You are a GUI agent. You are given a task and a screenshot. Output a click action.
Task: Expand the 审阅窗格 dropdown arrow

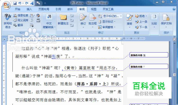(x=115, y=27)
